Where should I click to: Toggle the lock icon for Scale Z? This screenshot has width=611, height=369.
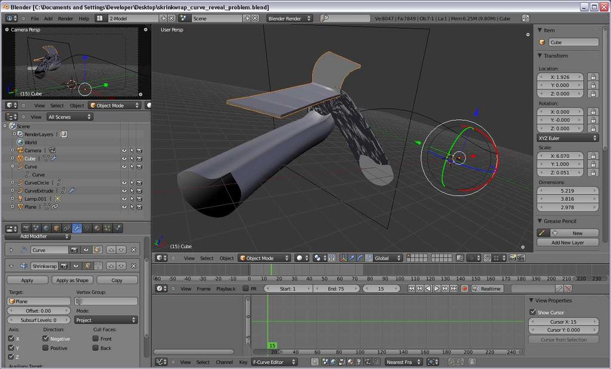[593, 172]
